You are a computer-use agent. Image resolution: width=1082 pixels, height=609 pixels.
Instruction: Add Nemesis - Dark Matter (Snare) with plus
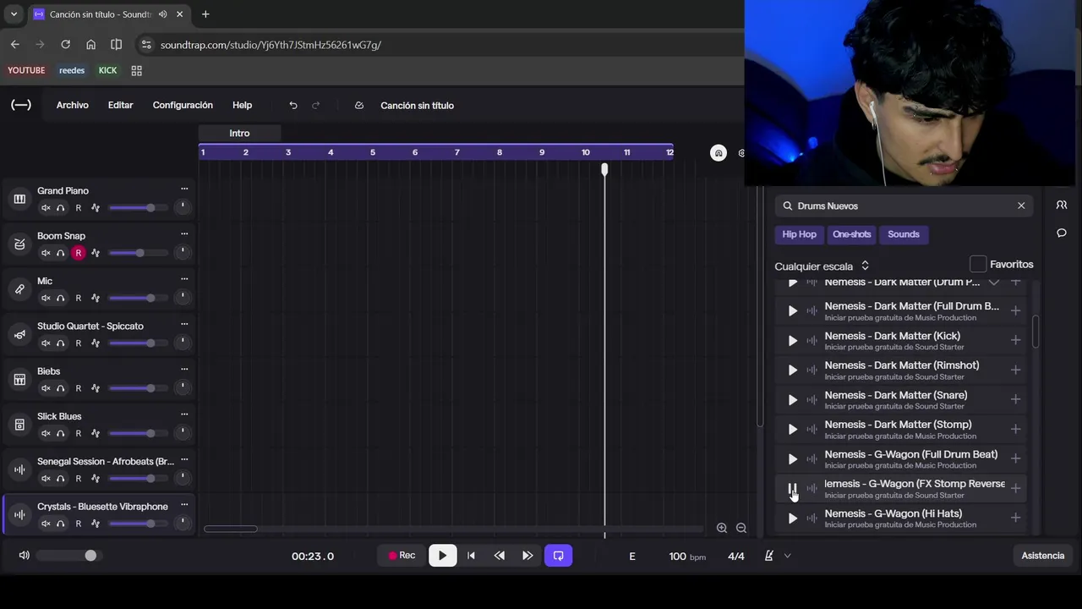(1016, 399)
